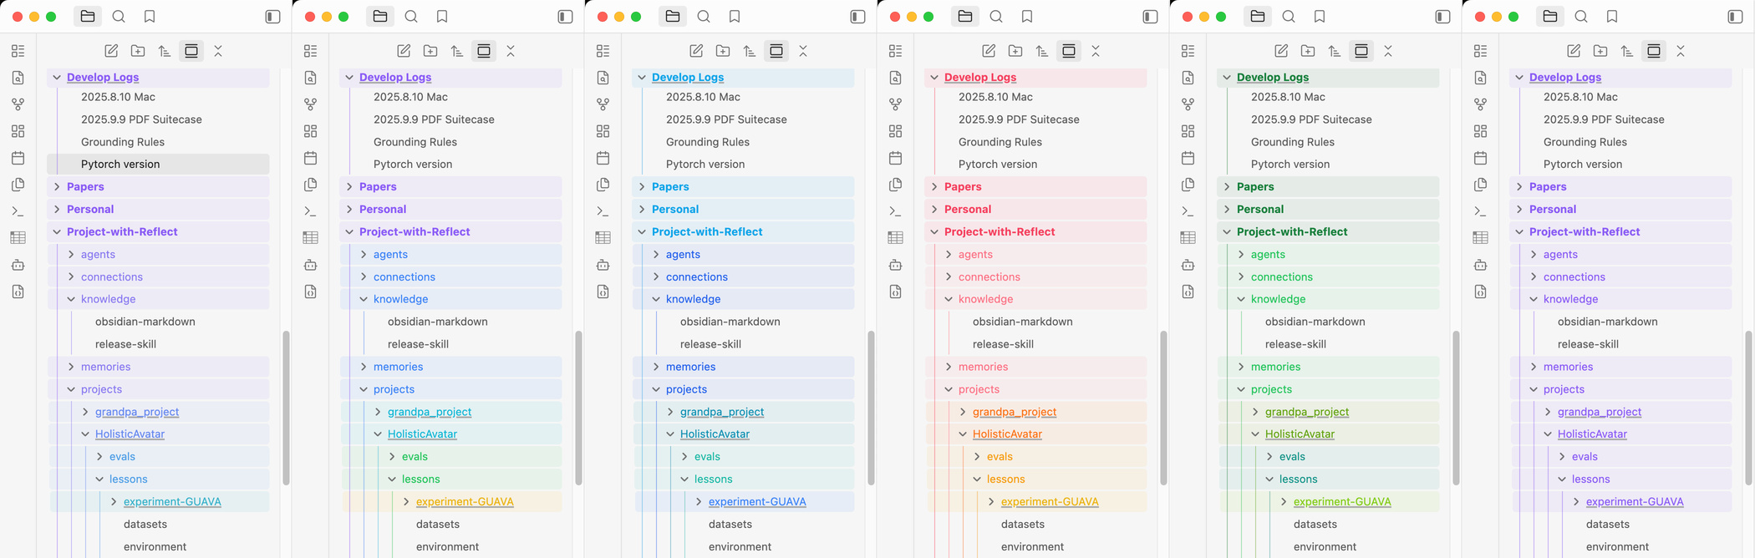The width and height of the screenshot is (1755, 558).
Task: Create a new folder in the red-themed fourth window
Action: (x=1015, y=51)
